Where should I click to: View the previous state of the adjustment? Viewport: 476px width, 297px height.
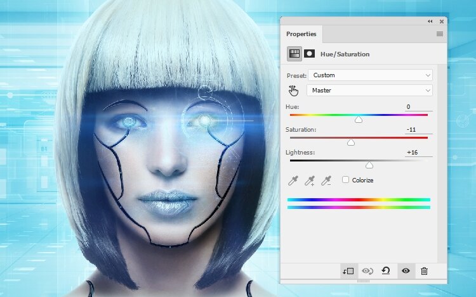pyautogui.click(x=367, y=271)
